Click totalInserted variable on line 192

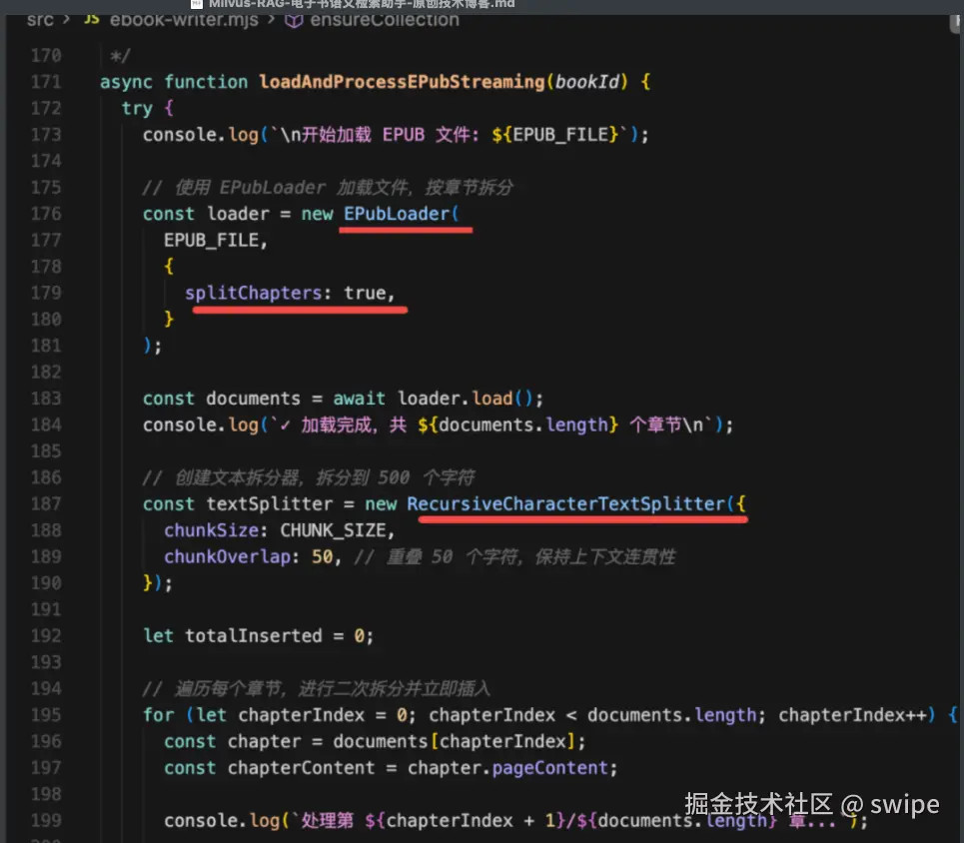point(254,636)
